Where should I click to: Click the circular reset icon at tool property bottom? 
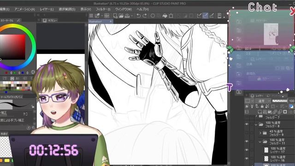pyautogui.click(x=29, y=128)
